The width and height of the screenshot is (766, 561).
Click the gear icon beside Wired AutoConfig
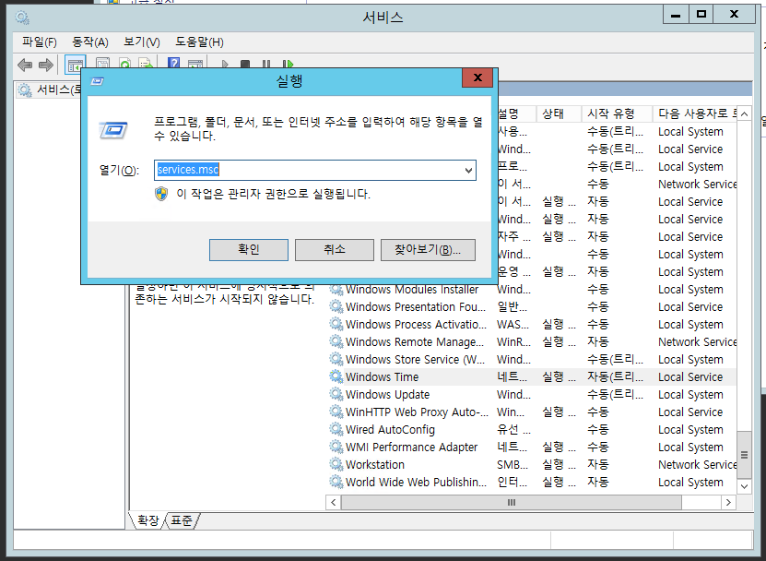pos(336,429)
